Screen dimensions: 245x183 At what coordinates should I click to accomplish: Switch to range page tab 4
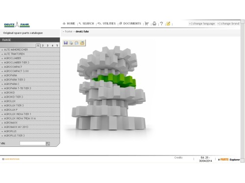click(x=52, y=45)
